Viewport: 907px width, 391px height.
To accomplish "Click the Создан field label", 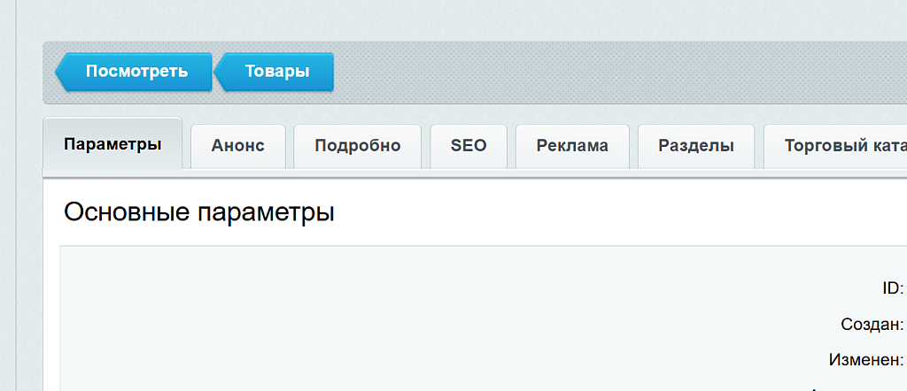I will [x=872, y=325].
